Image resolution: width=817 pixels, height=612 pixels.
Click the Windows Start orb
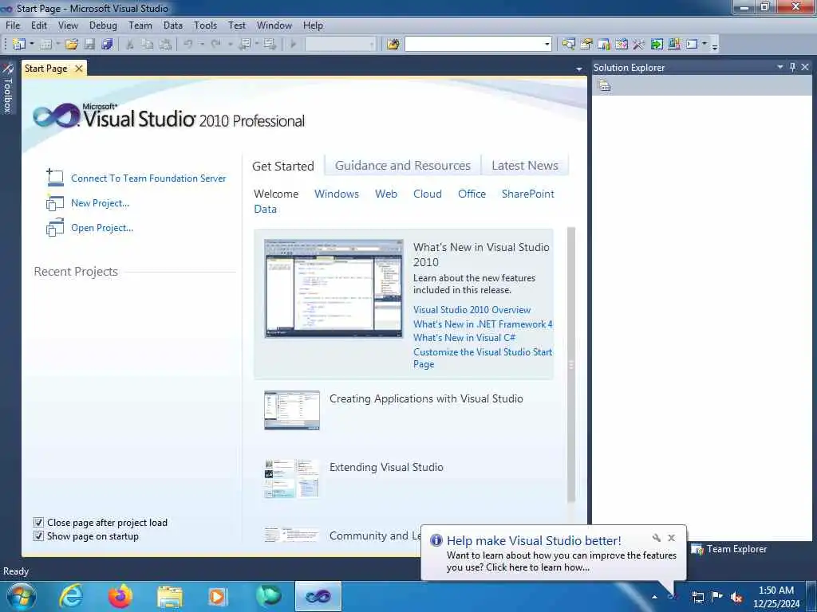pyautogui.click(x=21, y=596)
